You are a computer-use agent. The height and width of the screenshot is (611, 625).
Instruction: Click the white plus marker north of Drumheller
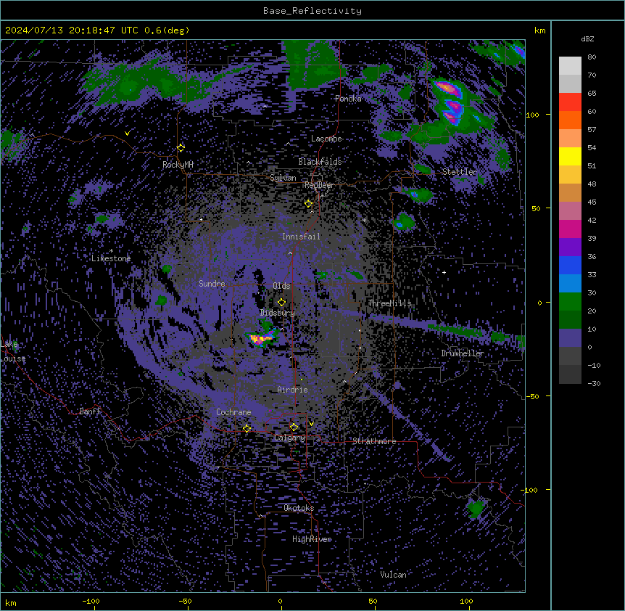pos(444,272)
